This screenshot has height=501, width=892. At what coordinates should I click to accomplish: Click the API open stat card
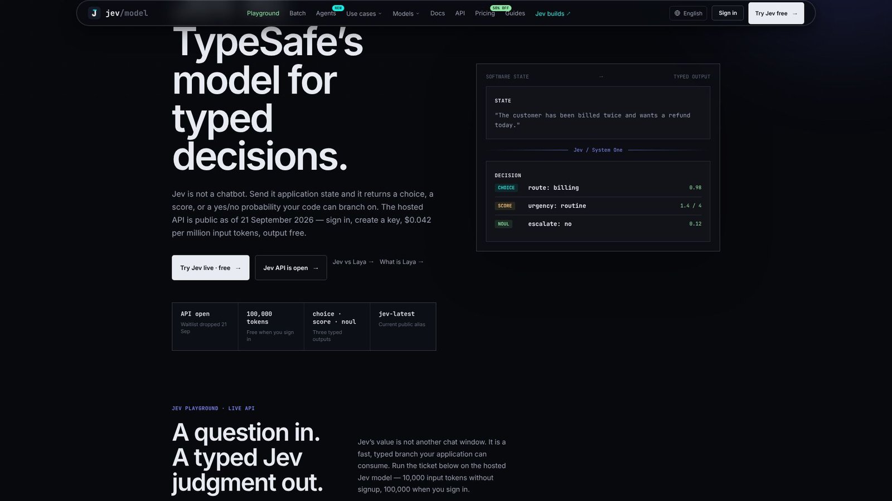coord(205,326)
